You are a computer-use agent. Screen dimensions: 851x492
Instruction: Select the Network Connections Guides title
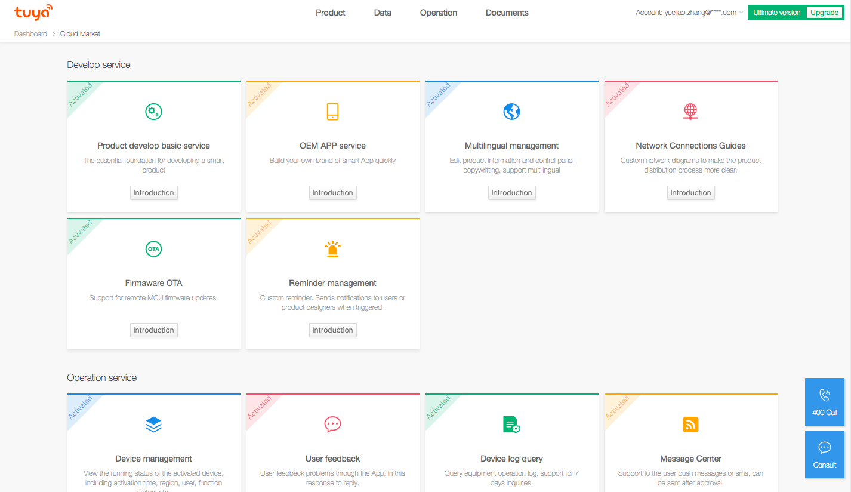(691, 146)
